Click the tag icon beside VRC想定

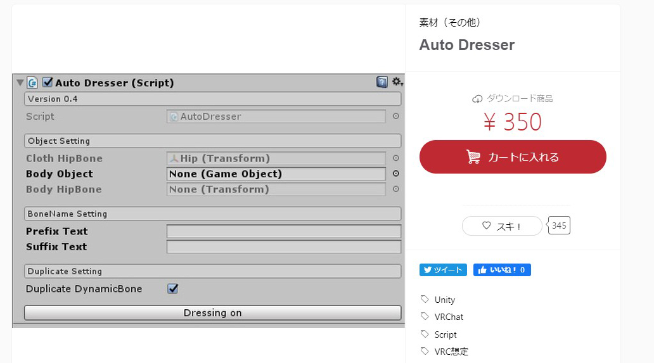coord(425,352)
